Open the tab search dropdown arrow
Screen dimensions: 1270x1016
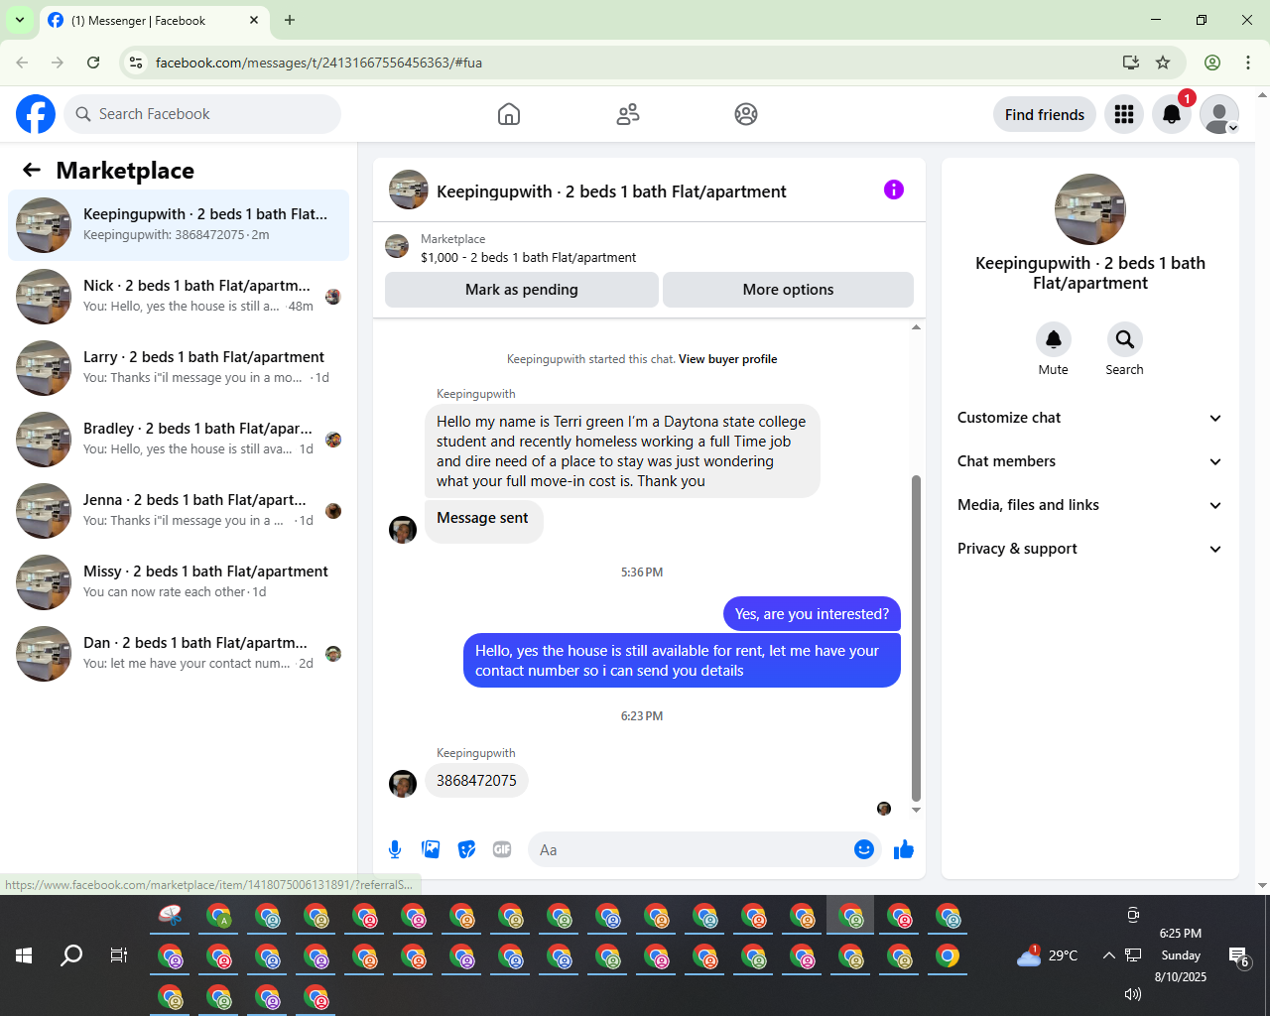coord(20,20)
